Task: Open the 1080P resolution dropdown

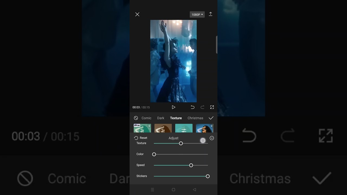Action: 197,15
